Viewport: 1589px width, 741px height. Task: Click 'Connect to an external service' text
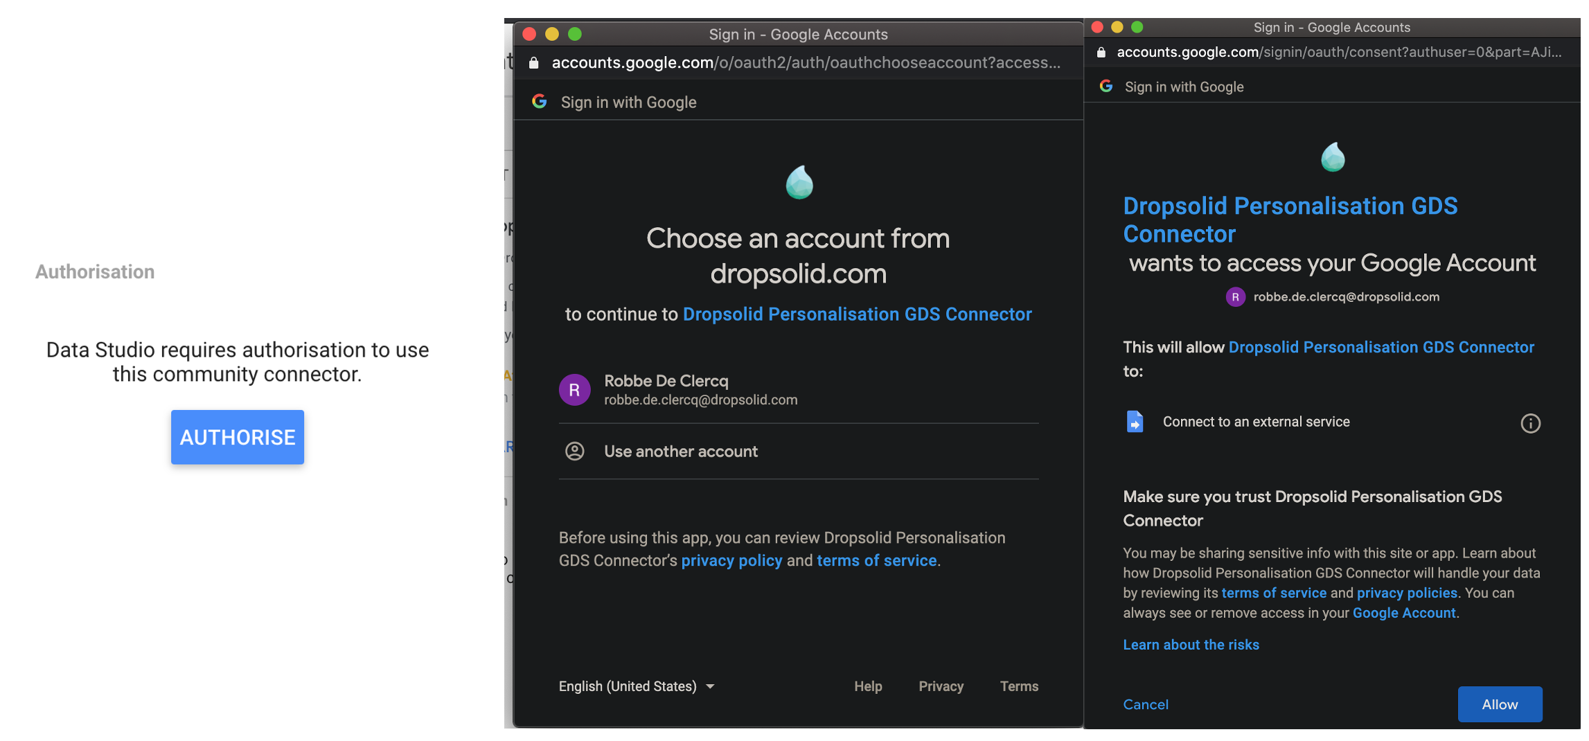click(1257, 422)
